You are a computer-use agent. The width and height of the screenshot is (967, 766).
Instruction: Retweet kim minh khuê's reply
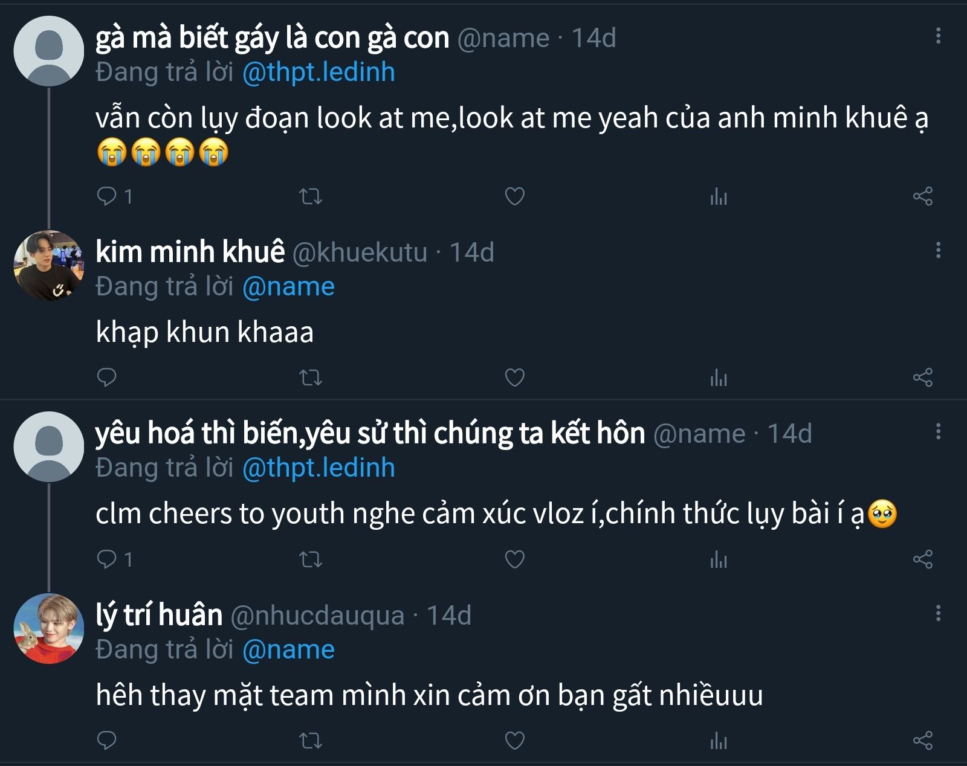click(311, 378)
